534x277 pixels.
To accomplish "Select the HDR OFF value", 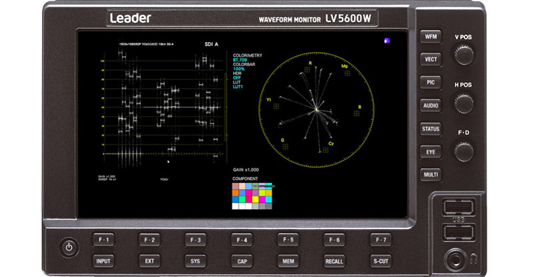I will pos(237,77).
